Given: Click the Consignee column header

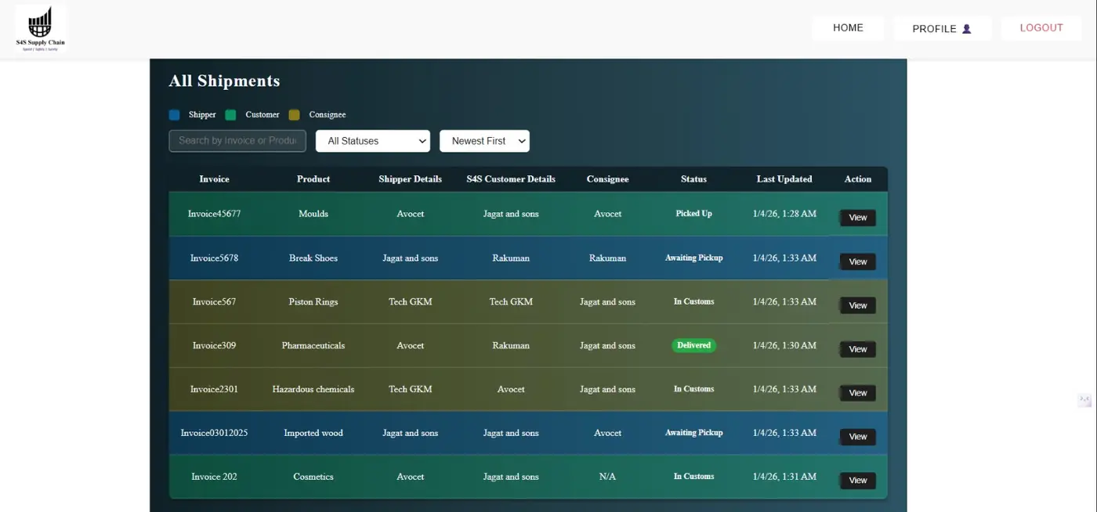Looking at the screenshot, I should (607, 179).
